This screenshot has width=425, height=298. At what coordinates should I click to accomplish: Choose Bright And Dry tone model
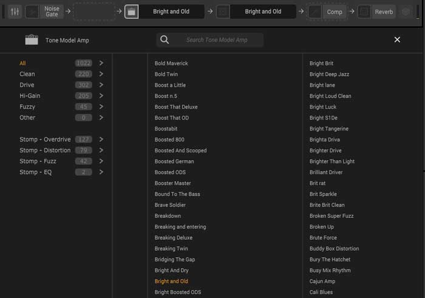point(172,270)
